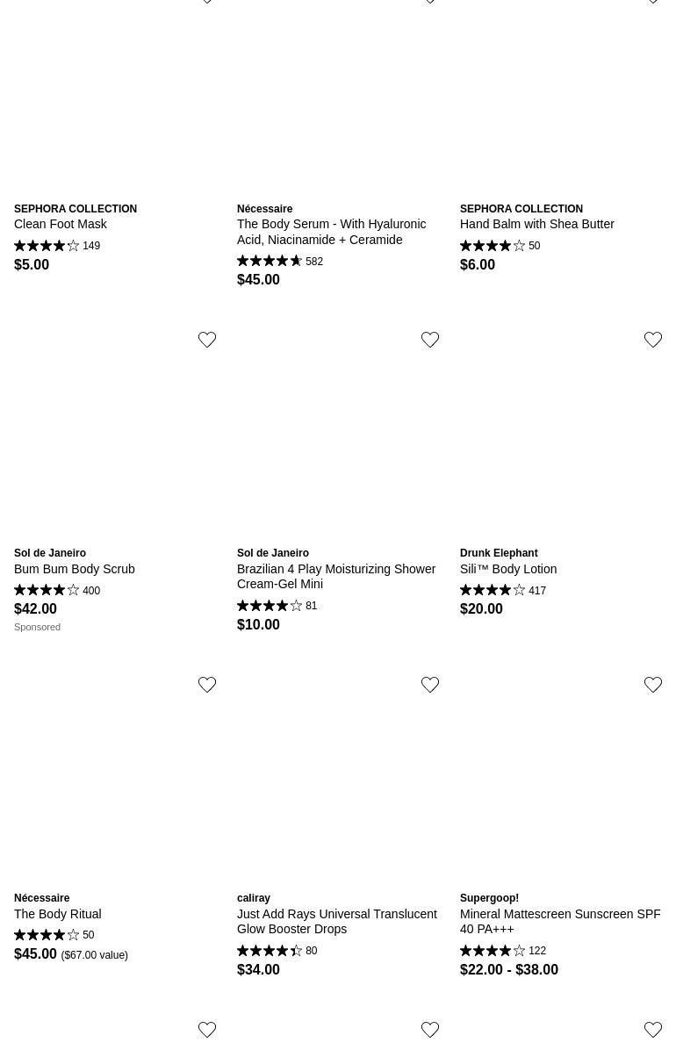Image resolution: width=676 pixels, height=1050 pixels.
Task: Favorite the Bum Bum Body Scrub heart
Action: click(x=207, y=340)
